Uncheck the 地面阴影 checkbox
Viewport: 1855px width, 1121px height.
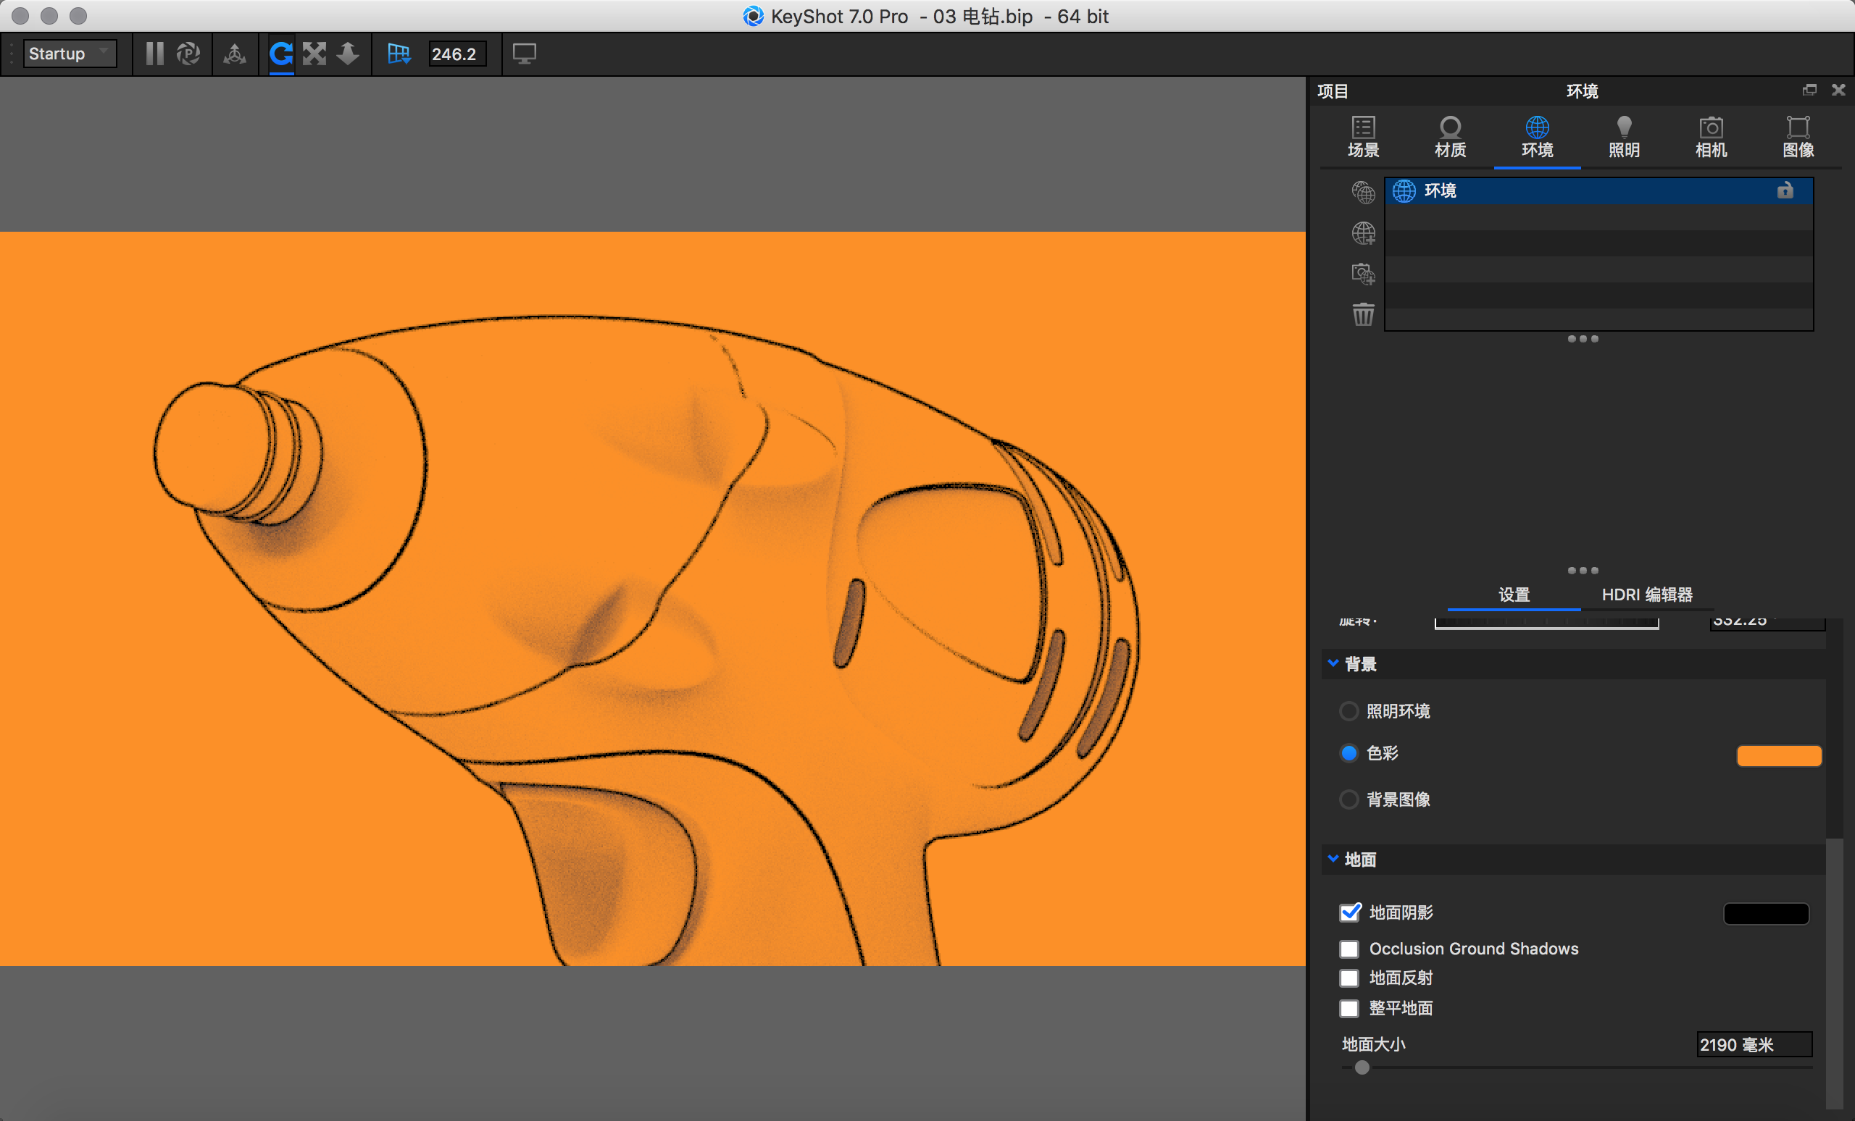point(1349,912)
